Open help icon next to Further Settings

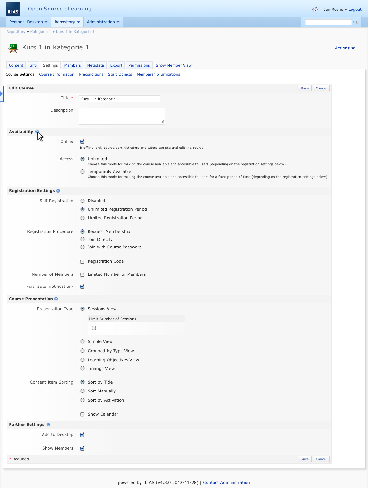click(x=48, y=425)
